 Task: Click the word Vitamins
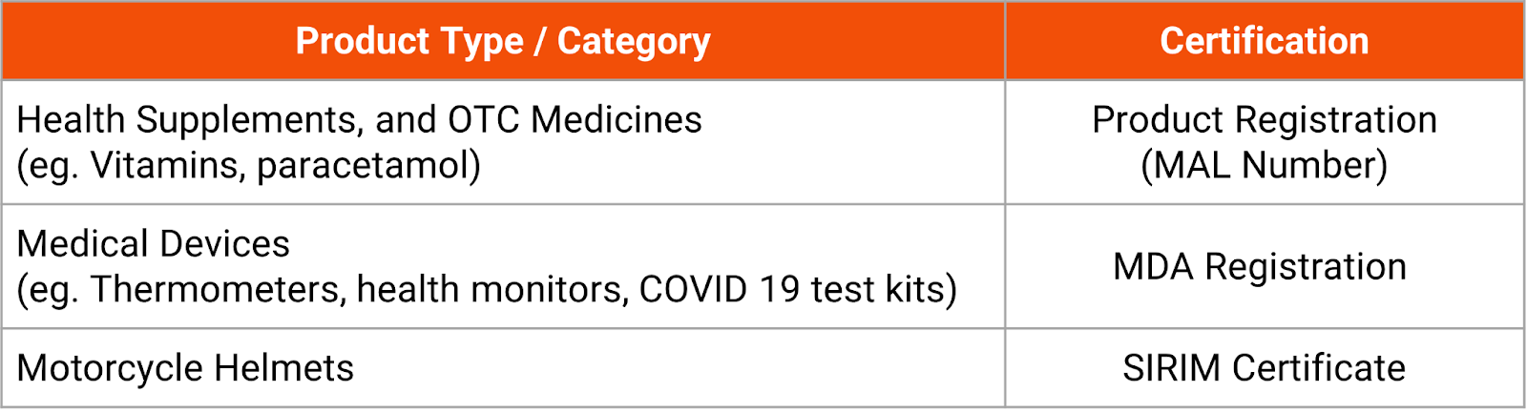[x=166, y=166]
